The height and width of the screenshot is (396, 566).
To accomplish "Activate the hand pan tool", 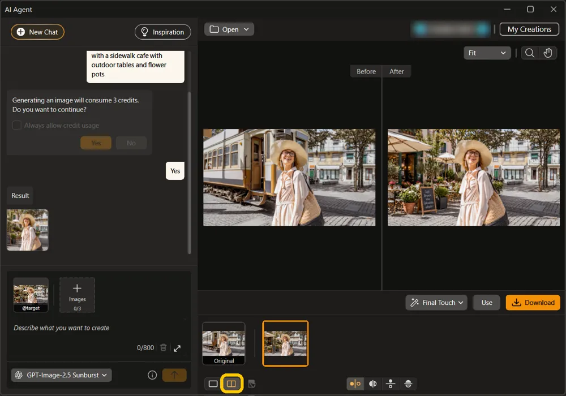I will point(548,53).
